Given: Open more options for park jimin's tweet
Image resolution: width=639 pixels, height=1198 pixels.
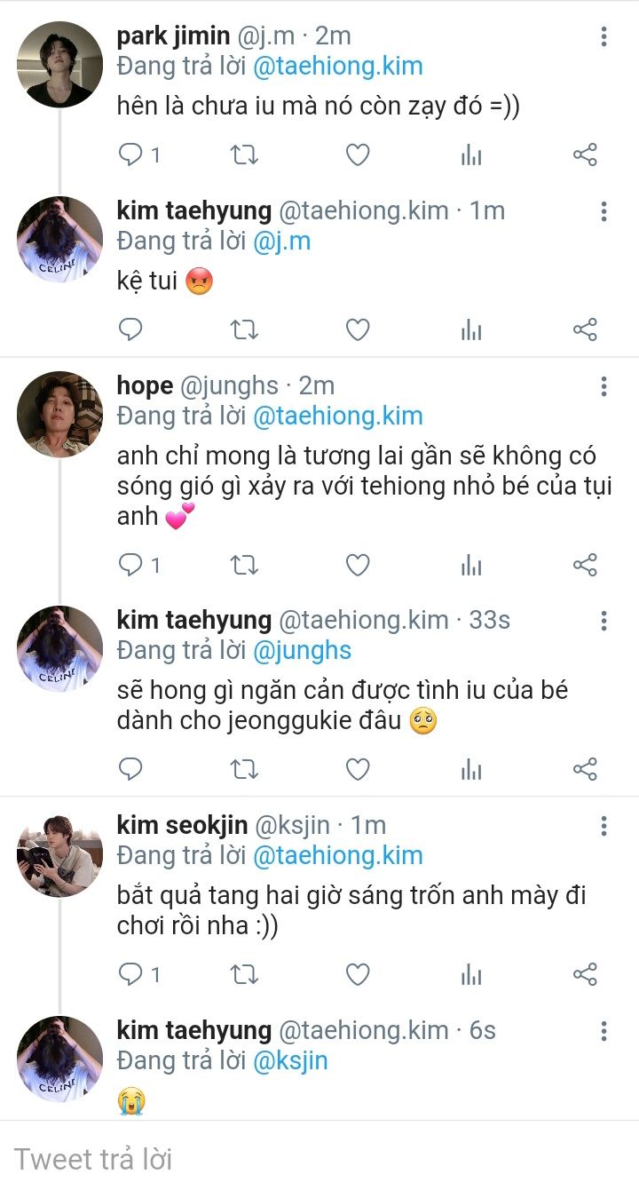Looking at the screenshot, I should point(603,36).
